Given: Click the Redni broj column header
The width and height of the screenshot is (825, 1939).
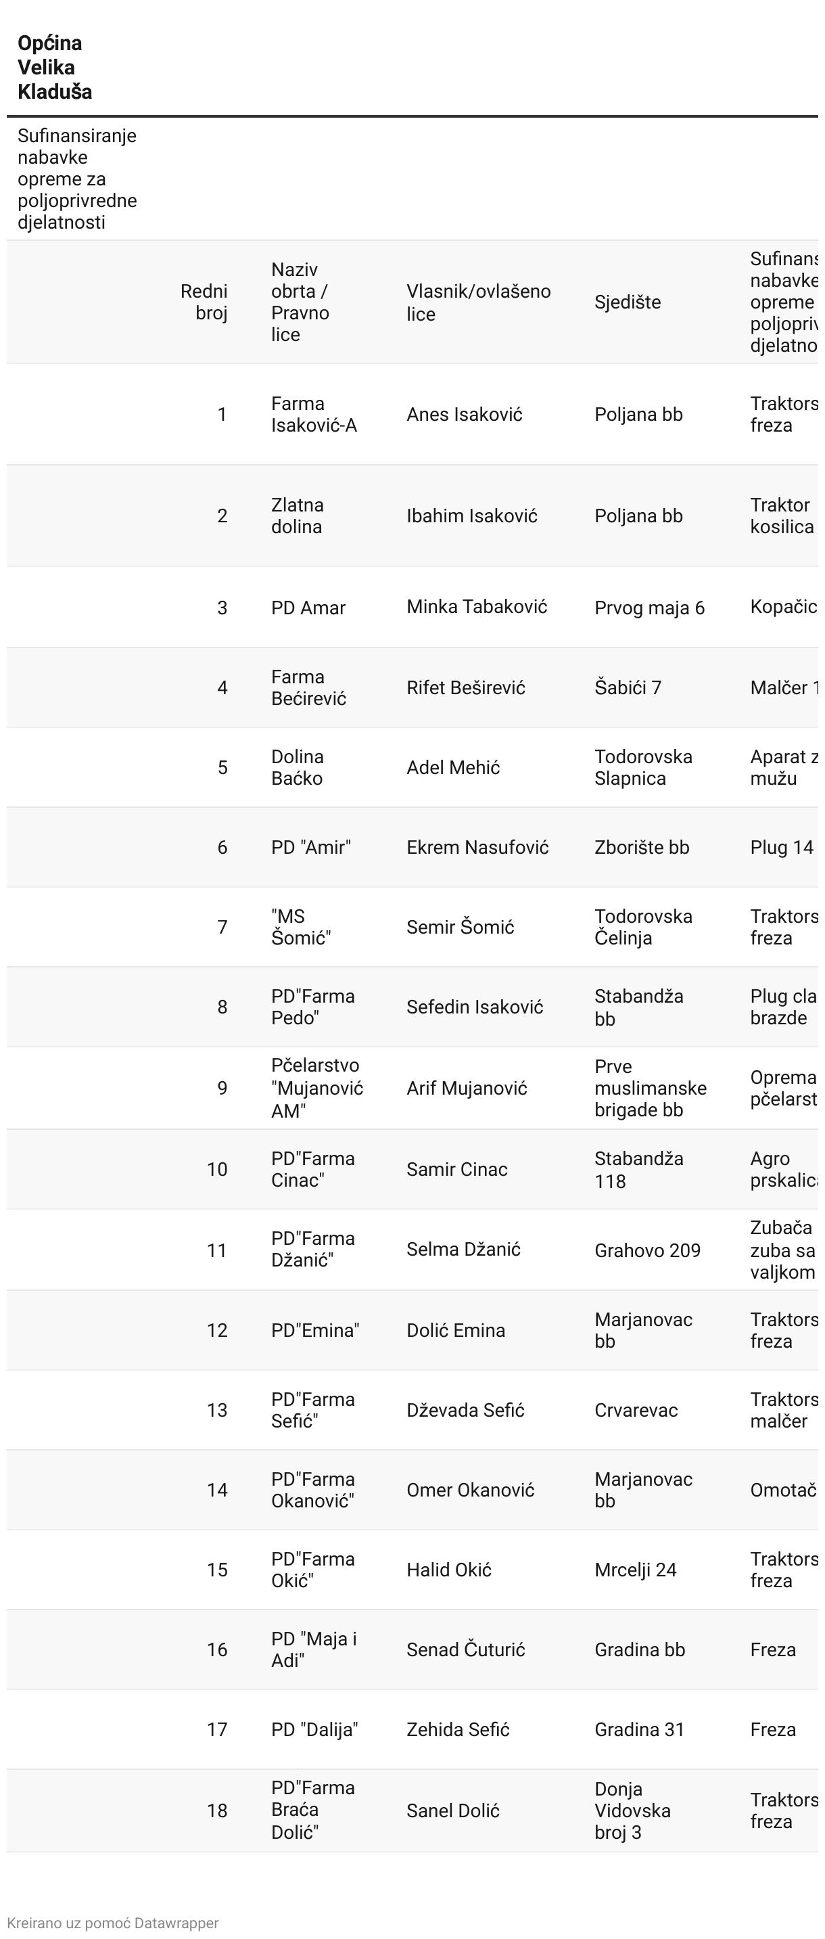Looking at the screenshot, I should coord(204,302).
